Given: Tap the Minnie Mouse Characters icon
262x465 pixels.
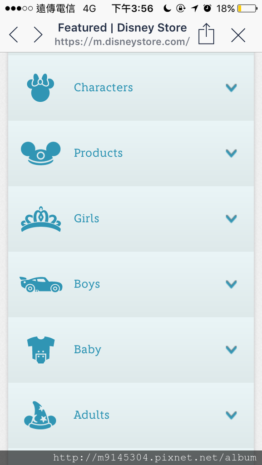Looking at the screenshot, I should [x=40, y=88].
